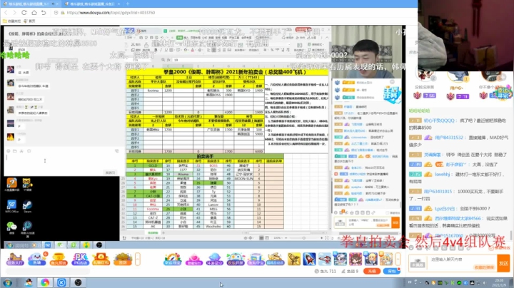514x288 pixels.
Task: Expand the gift bar right arrow
Action: (398, 259)
